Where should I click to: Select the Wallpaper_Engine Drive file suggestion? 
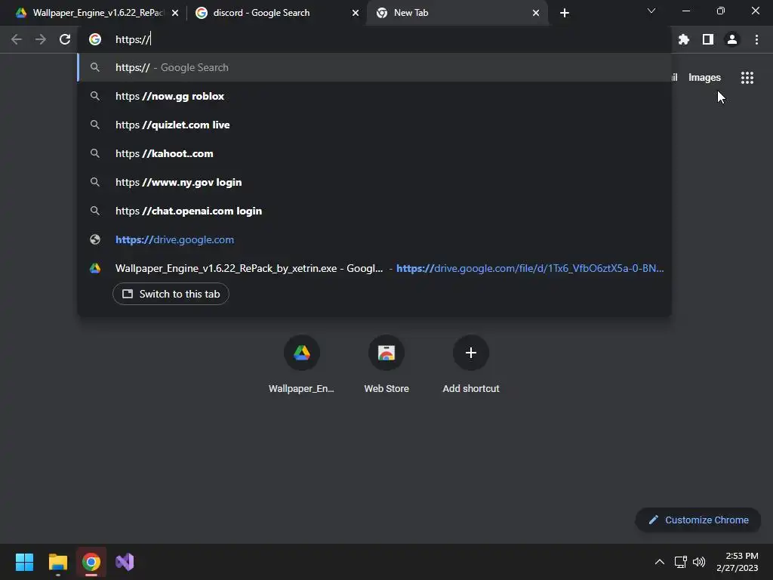(x=374, y=268)
